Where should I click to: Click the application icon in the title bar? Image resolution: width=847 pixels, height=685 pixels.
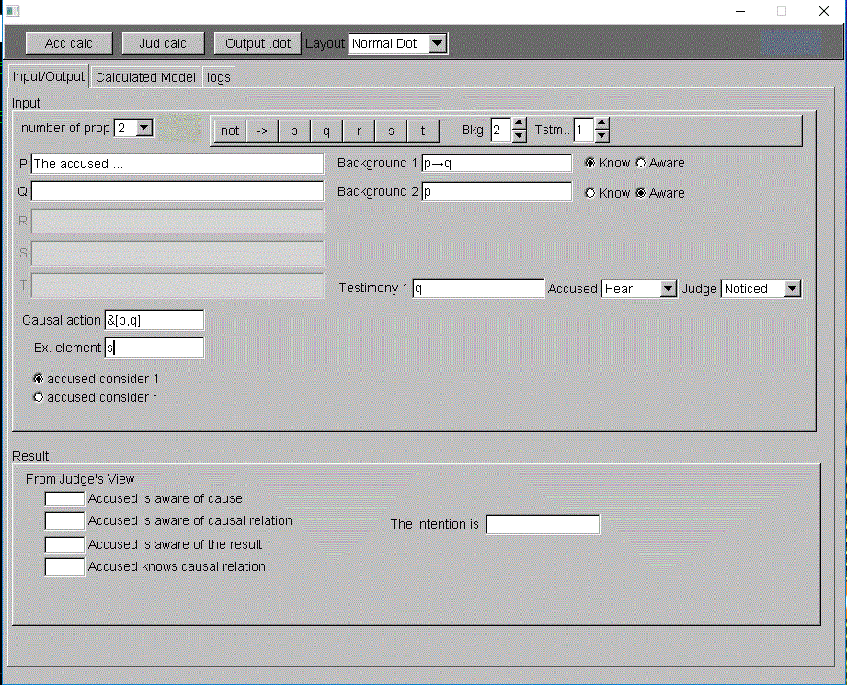click(13, 11)
